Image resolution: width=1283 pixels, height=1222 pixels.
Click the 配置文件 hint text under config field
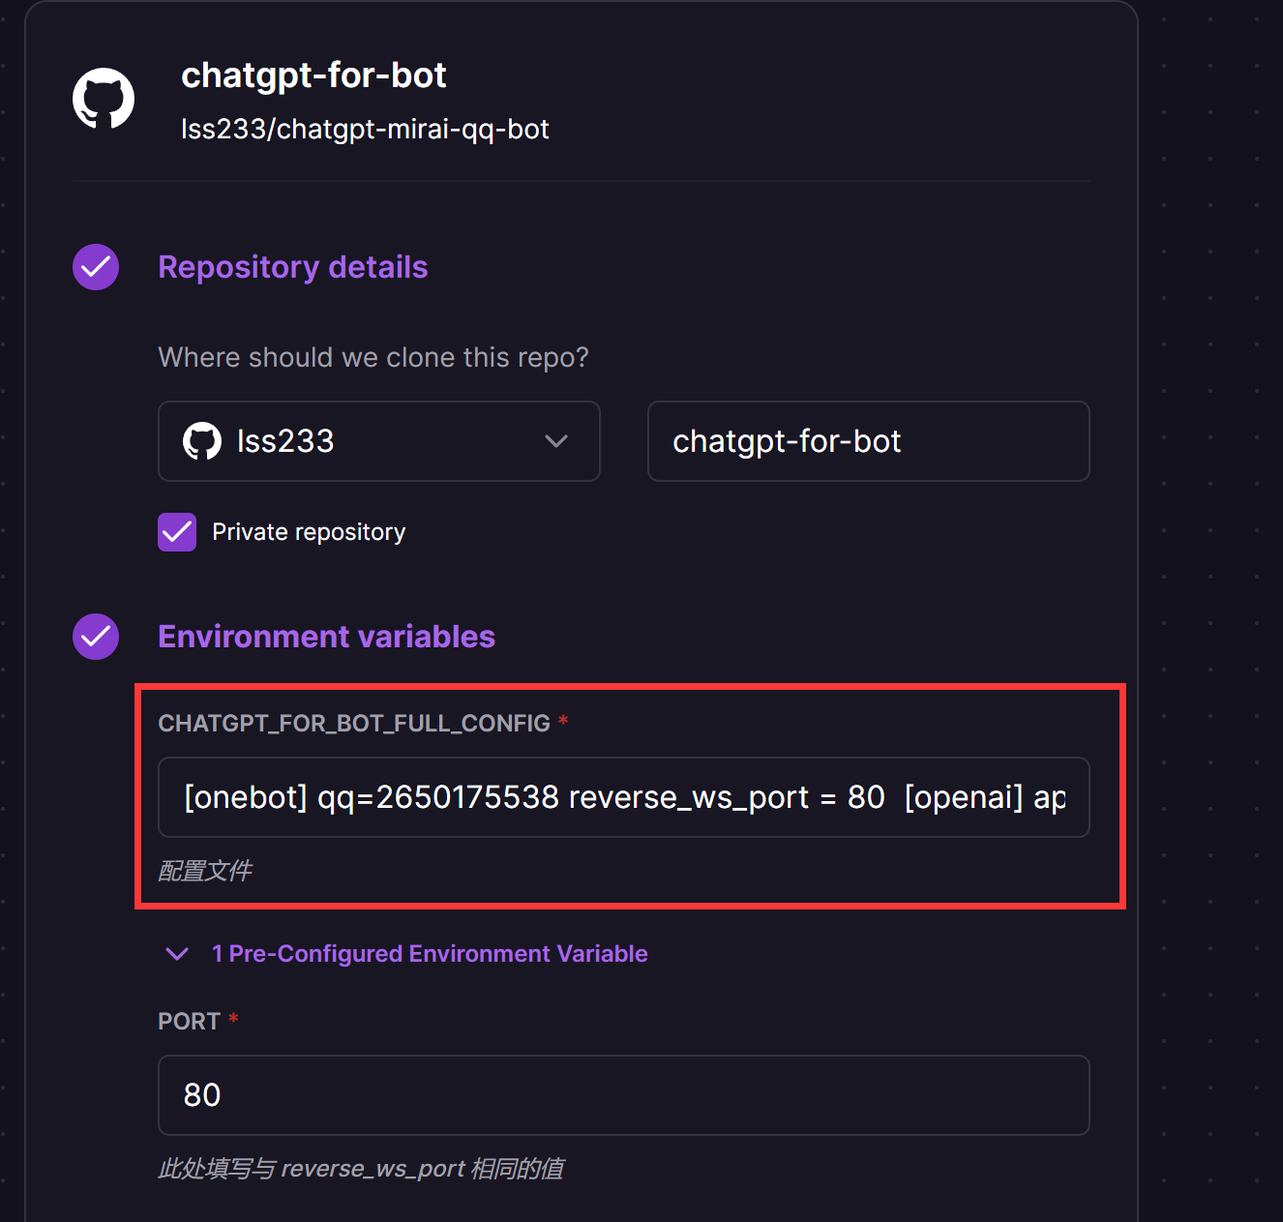(x=205, y=871)
